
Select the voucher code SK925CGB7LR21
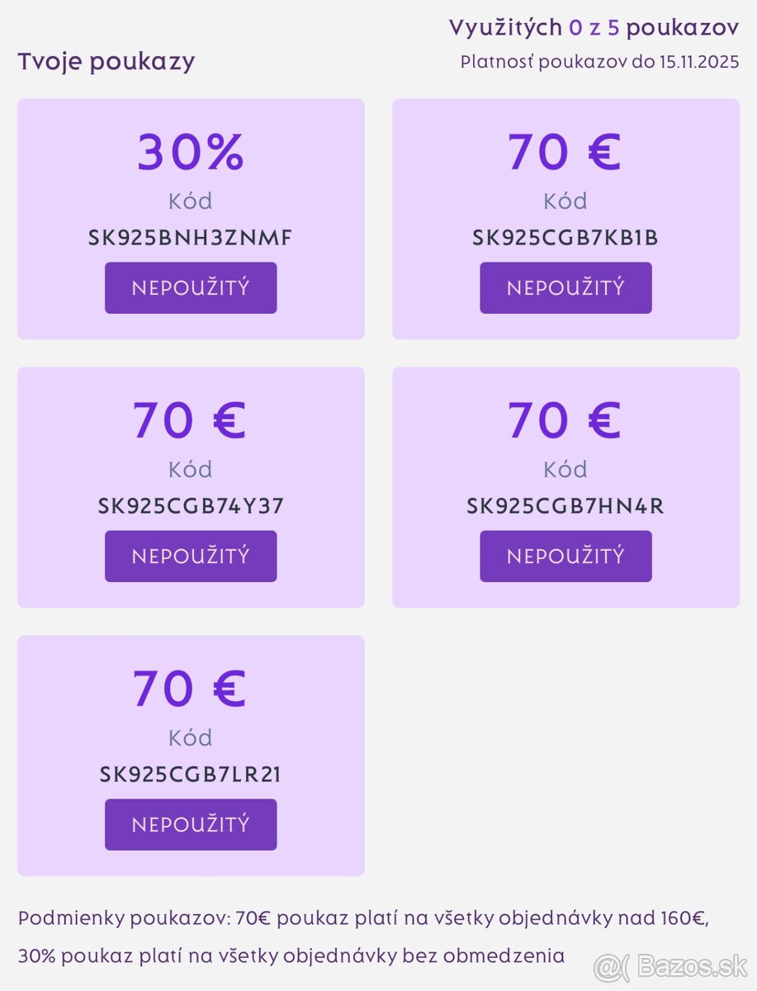pos(191,775)
